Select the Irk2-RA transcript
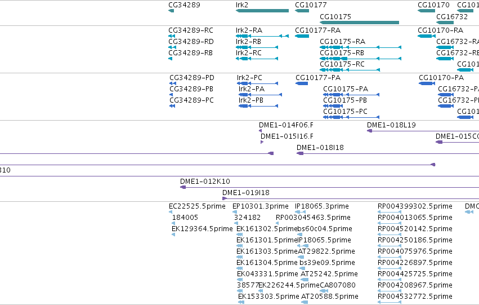 point(249,30)
